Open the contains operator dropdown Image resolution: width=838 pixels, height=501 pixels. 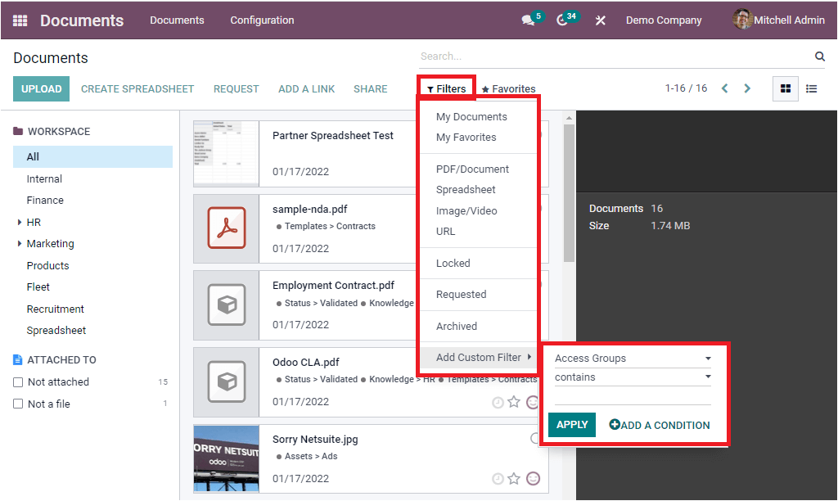pos(633,377)
